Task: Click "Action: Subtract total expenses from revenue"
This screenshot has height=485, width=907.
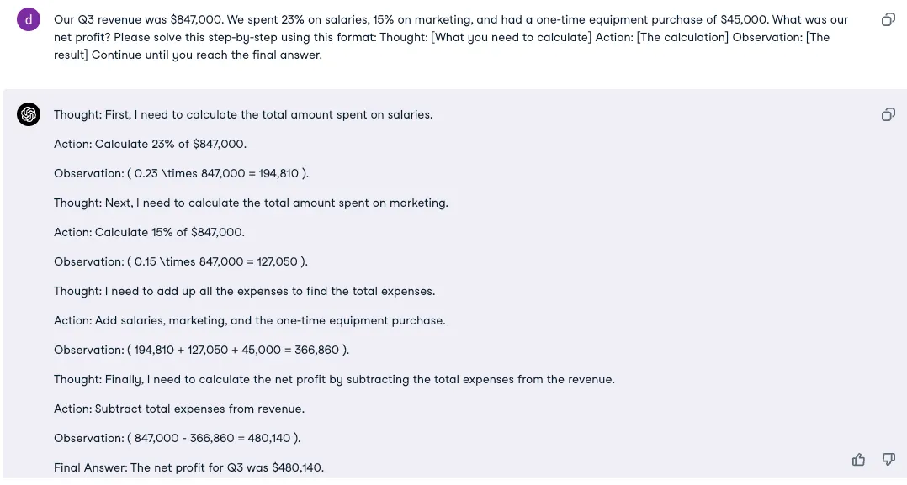Action: tap(179, 409)
